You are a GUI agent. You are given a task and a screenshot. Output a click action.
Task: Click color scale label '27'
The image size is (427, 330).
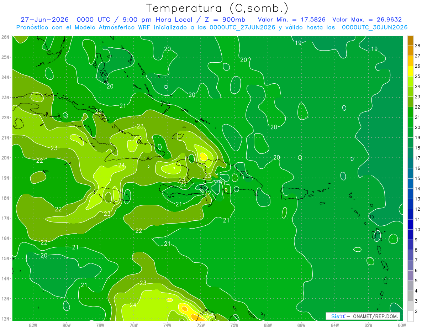pos(418,56)
